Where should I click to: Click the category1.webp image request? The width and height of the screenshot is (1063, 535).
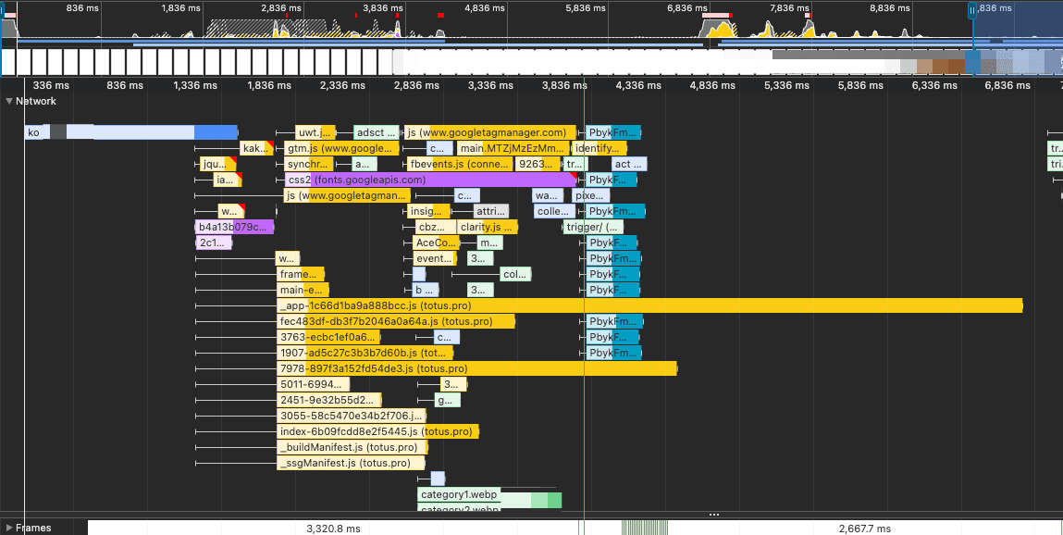coord(457,494)
